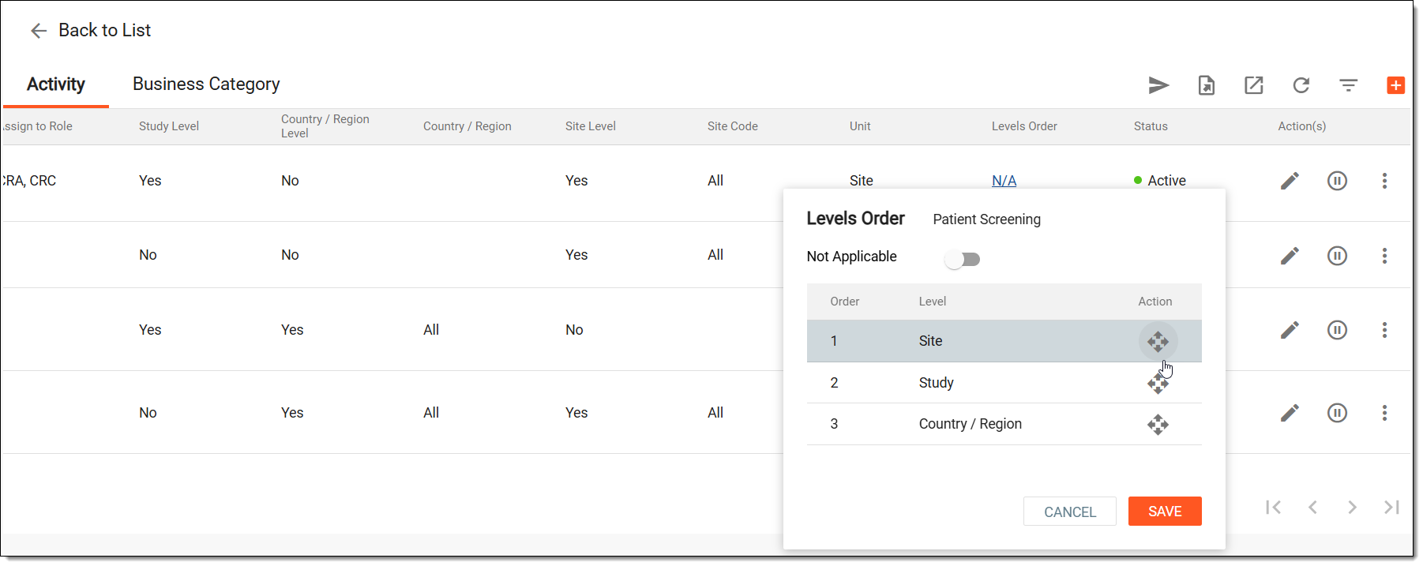Pause the CRA, CRC Active row
The height and width of the screenshot is (566, 1423).
point(1337,181)
